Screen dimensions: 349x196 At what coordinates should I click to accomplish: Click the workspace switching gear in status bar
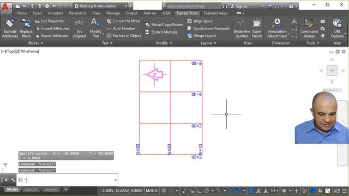284,191
